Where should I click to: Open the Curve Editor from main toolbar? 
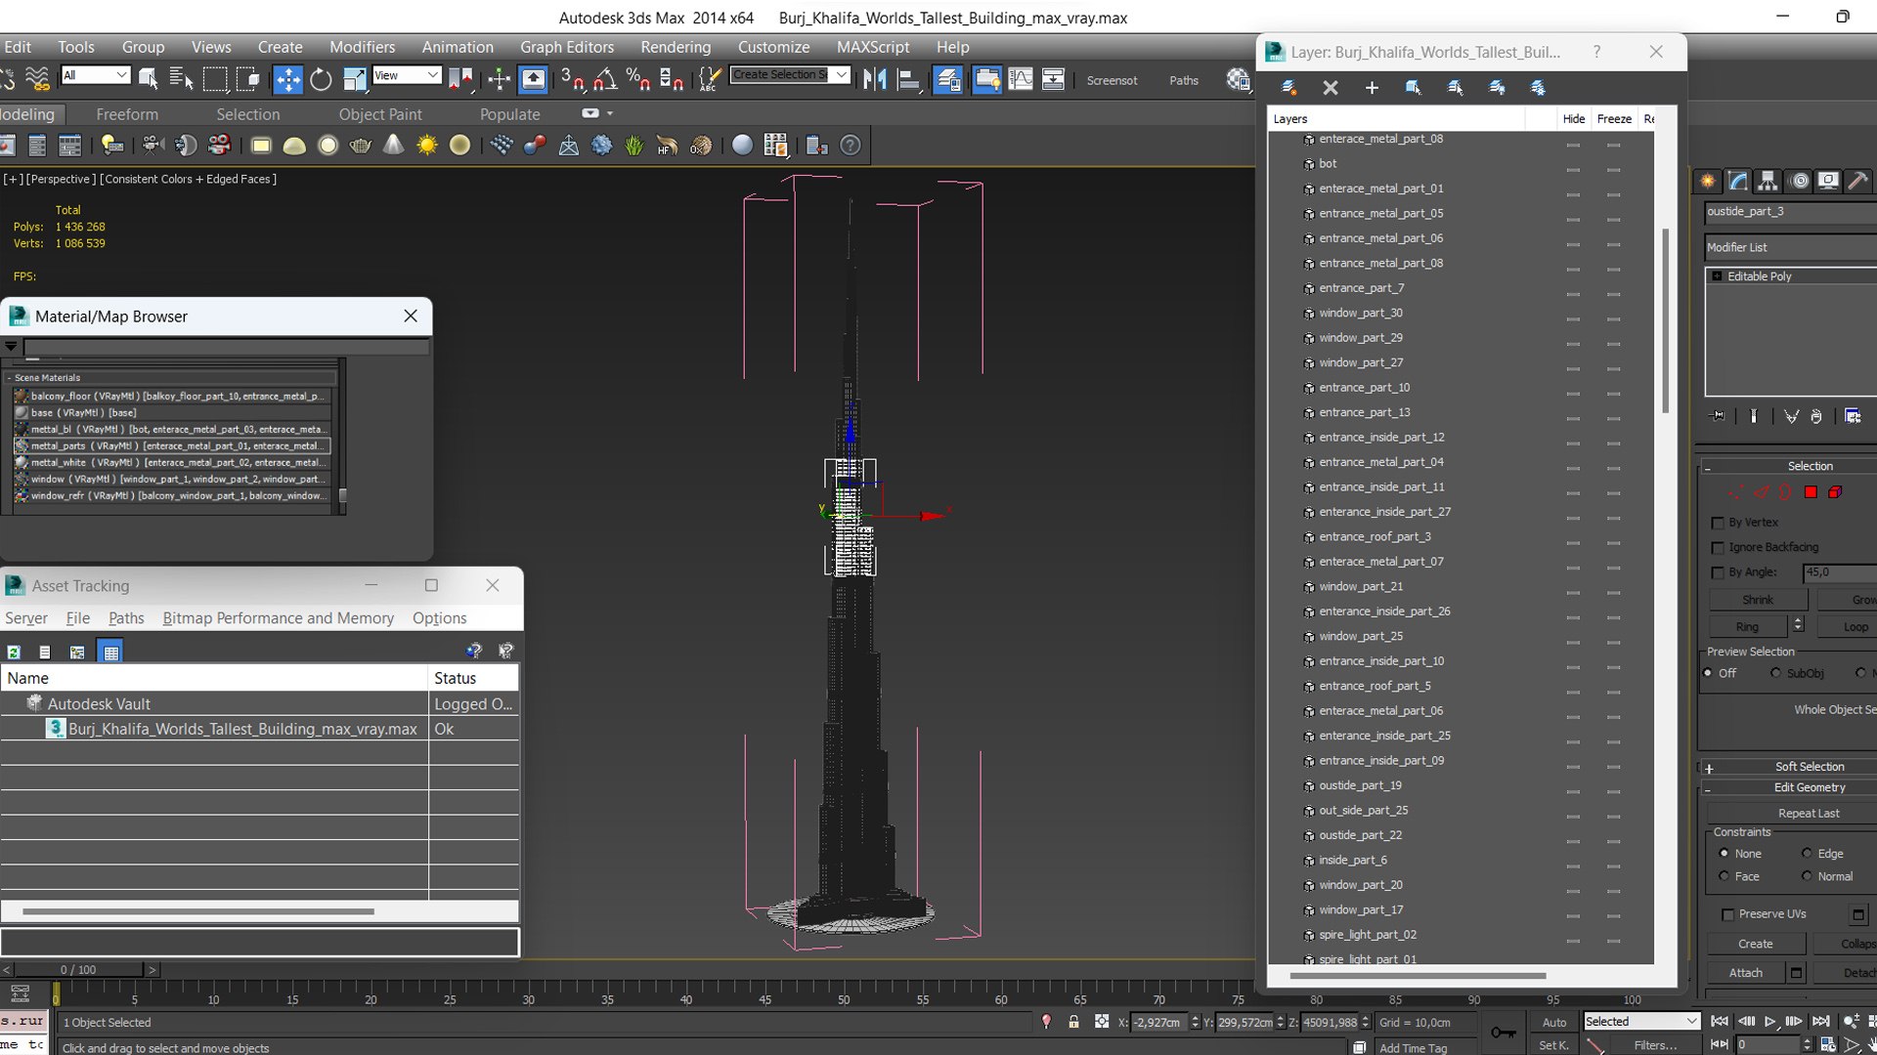pos(1020,80)
